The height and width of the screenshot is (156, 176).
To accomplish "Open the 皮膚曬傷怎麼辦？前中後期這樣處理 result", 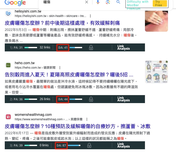I will [62, 23].
